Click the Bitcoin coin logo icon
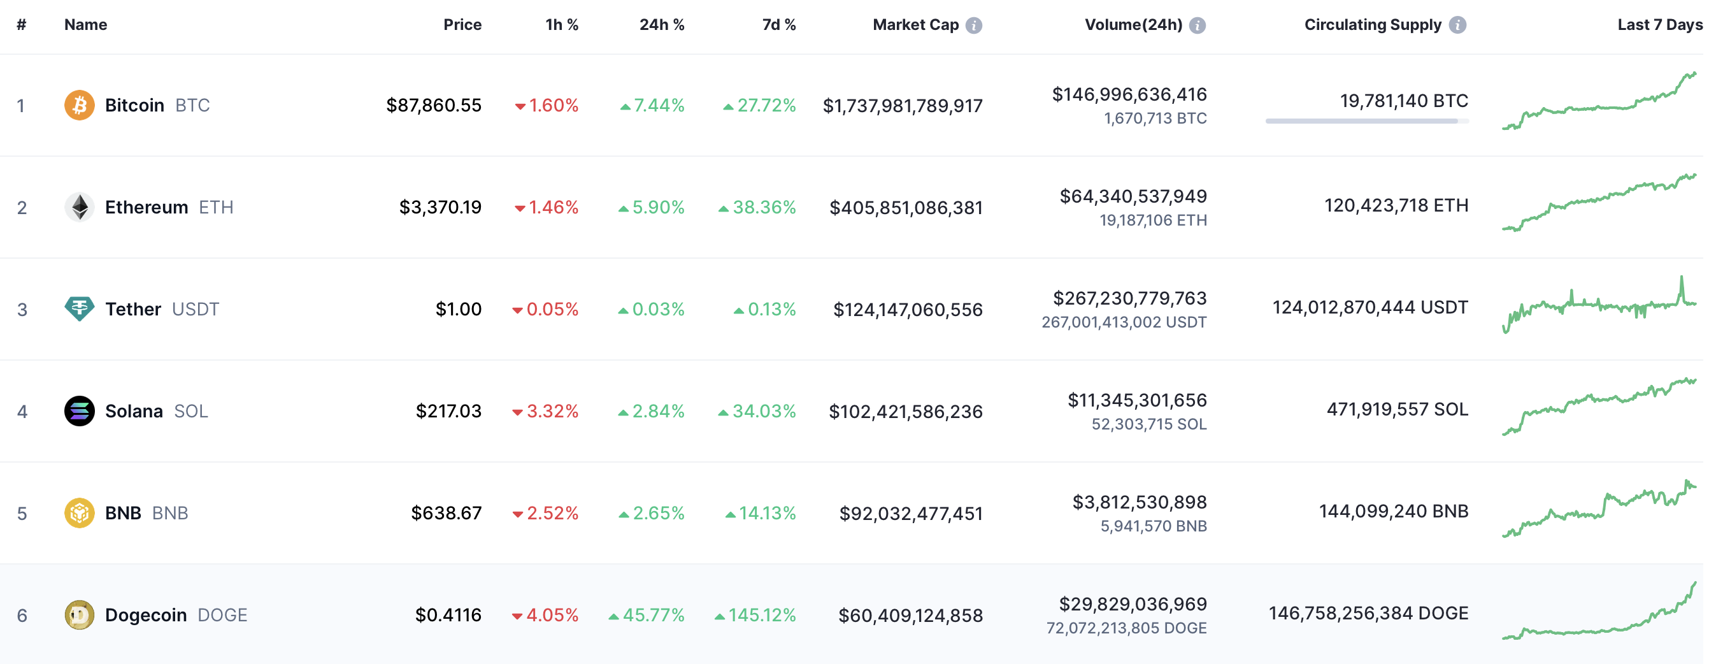 79,105
